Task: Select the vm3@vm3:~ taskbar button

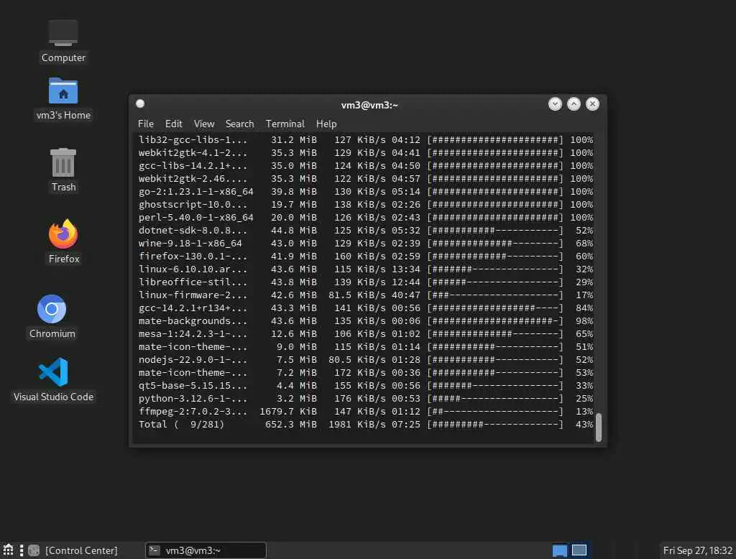Action: coord(206,550)
